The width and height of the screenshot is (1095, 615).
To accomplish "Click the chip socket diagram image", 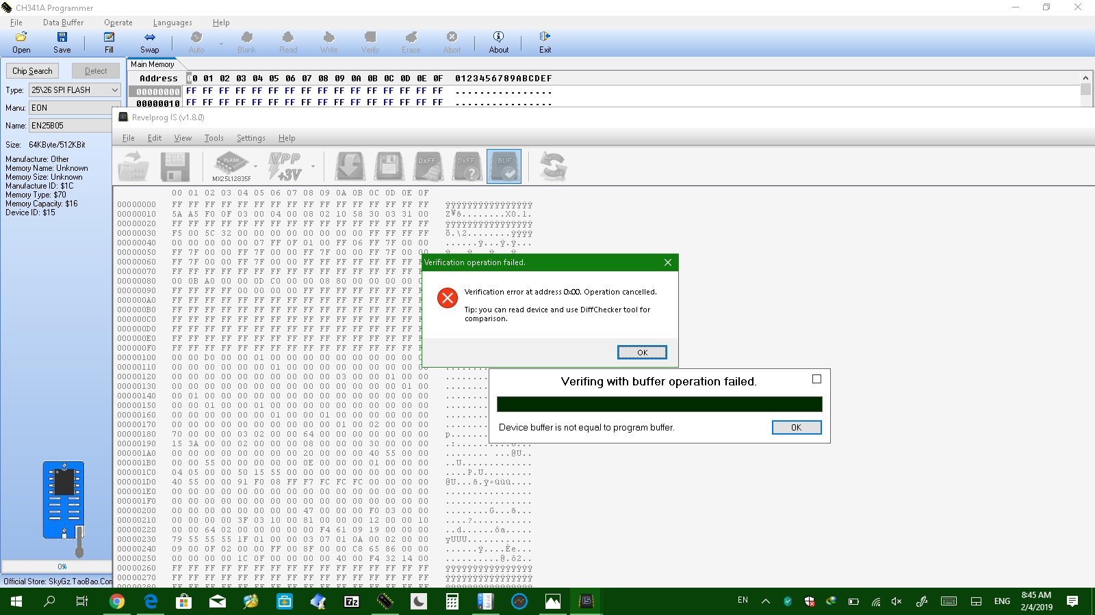I will (65, 509).
